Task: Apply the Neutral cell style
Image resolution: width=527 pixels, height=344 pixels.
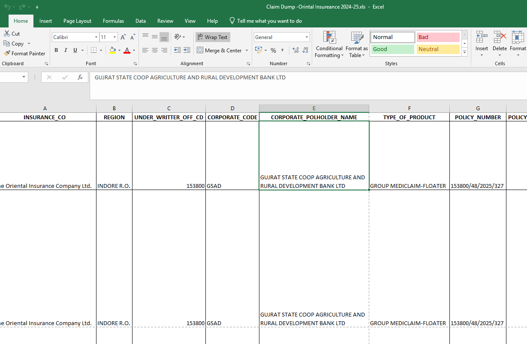Action: point(438,49)
